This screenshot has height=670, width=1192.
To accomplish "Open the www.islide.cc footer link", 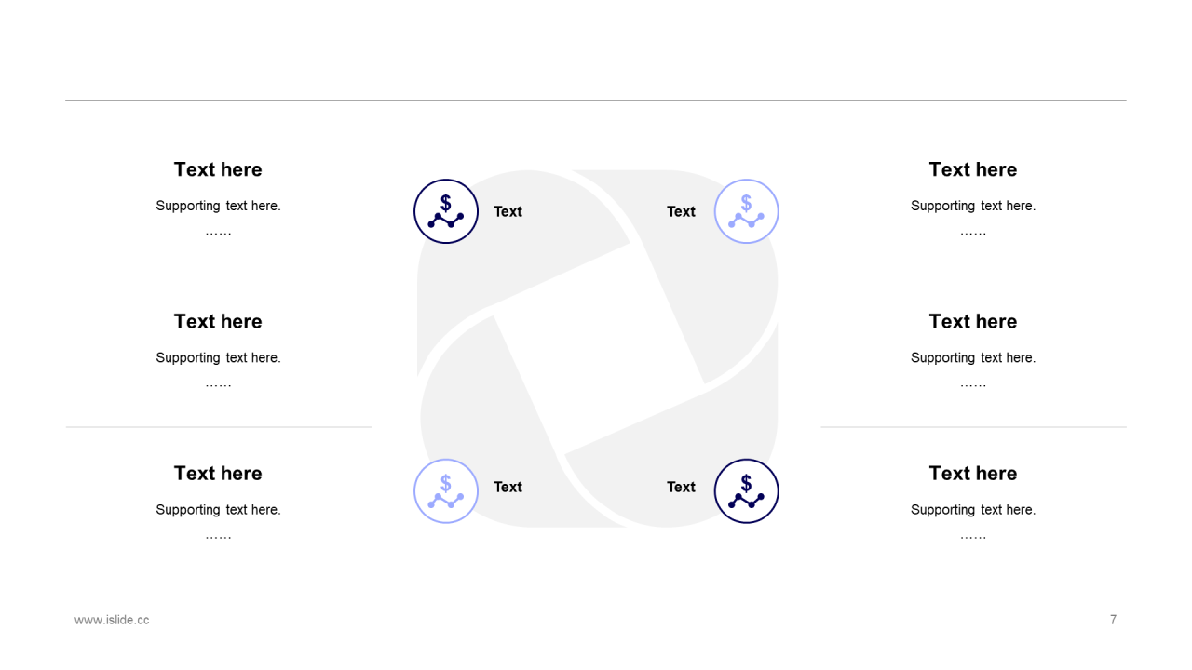I will click(x=112, y=620).
